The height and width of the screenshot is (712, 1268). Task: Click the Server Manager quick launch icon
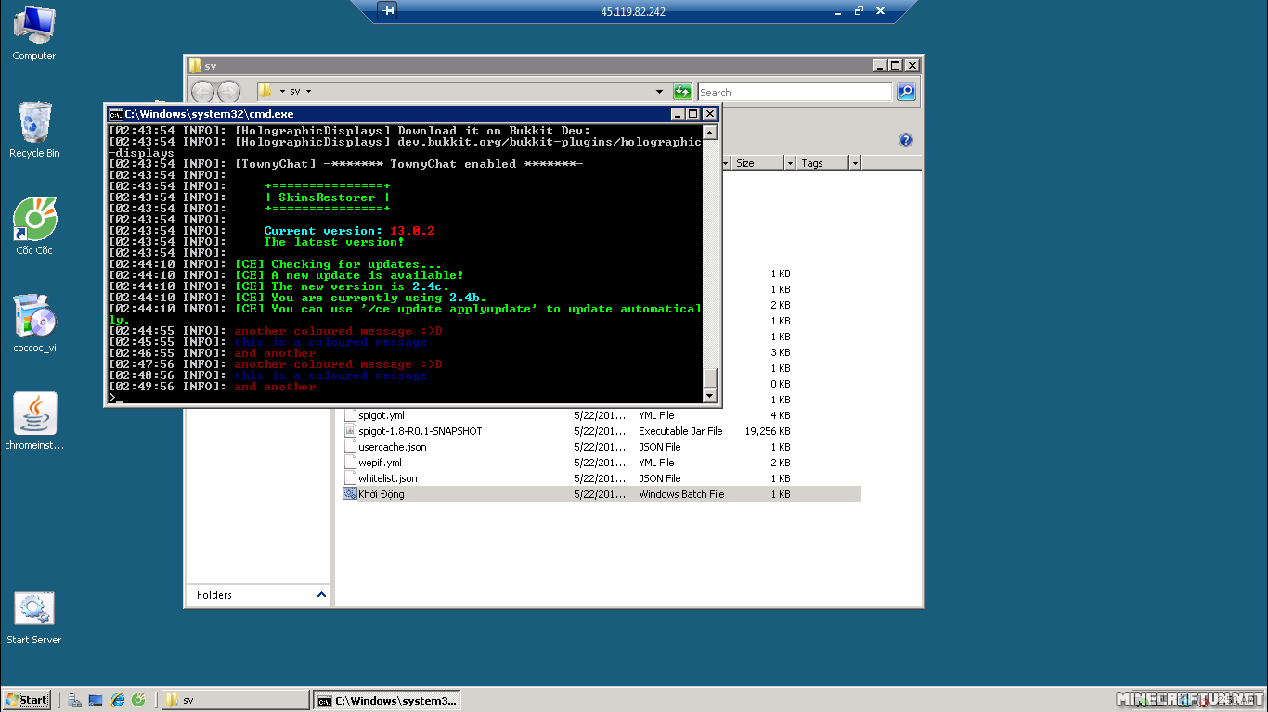tap(74, 700)
